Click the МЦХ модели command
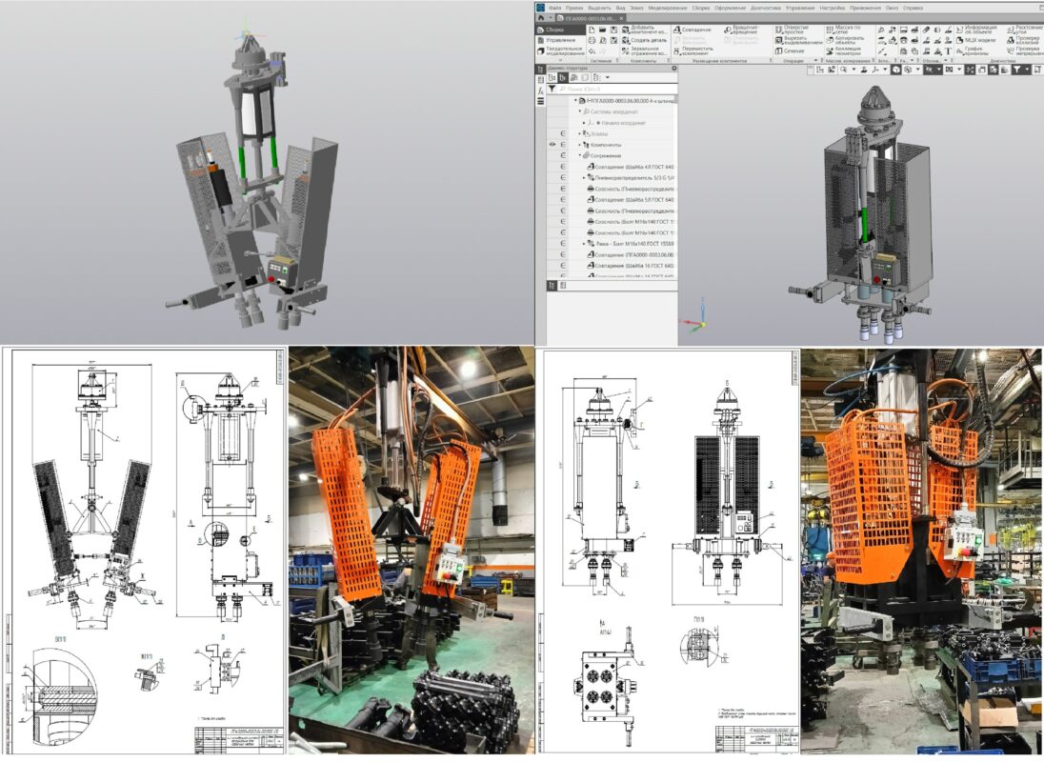1044x762 pixels. pyautogui.click(x=975, y=41)
